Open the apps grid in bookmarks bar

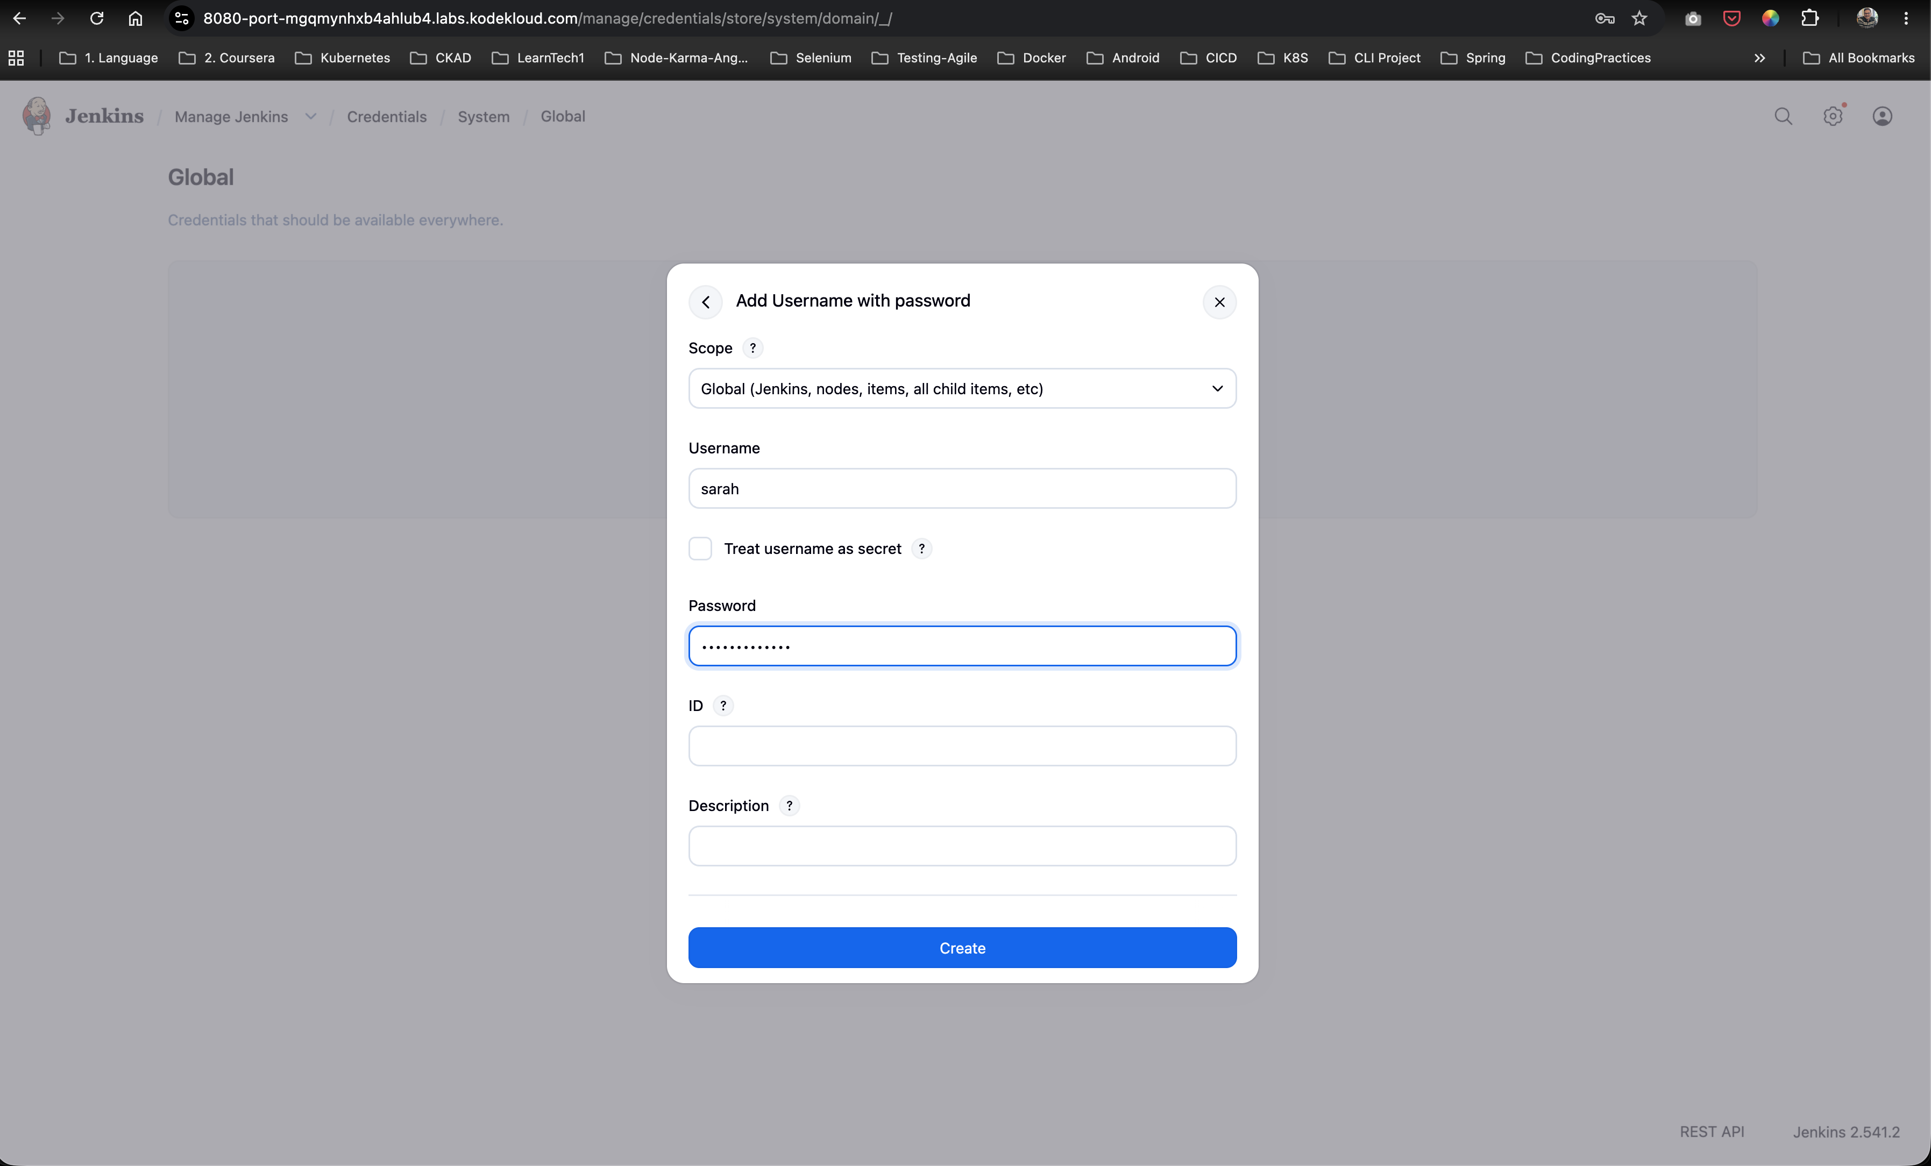click(16, 58)
